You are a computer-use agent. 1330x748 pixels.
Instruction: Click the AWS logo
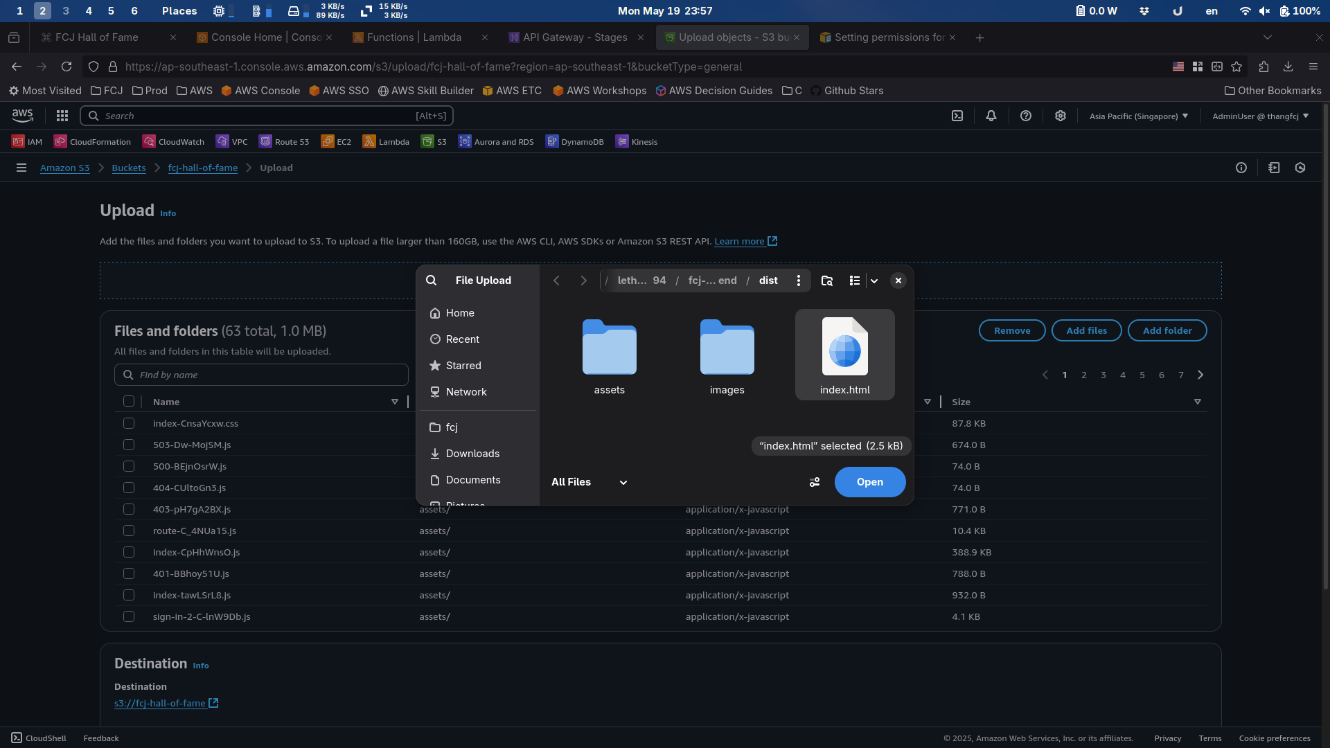click(22, 116)
